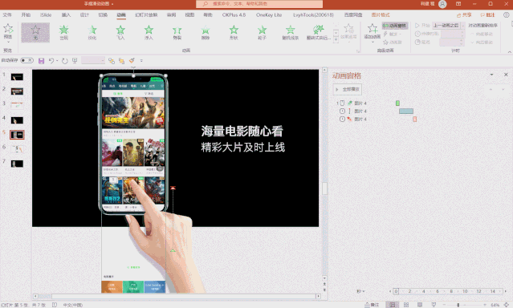Click the shapes arrange icon in quick access

(x=112, y=61)
